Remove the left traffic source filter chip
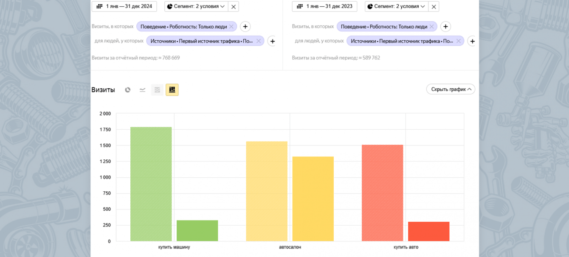 258,41
